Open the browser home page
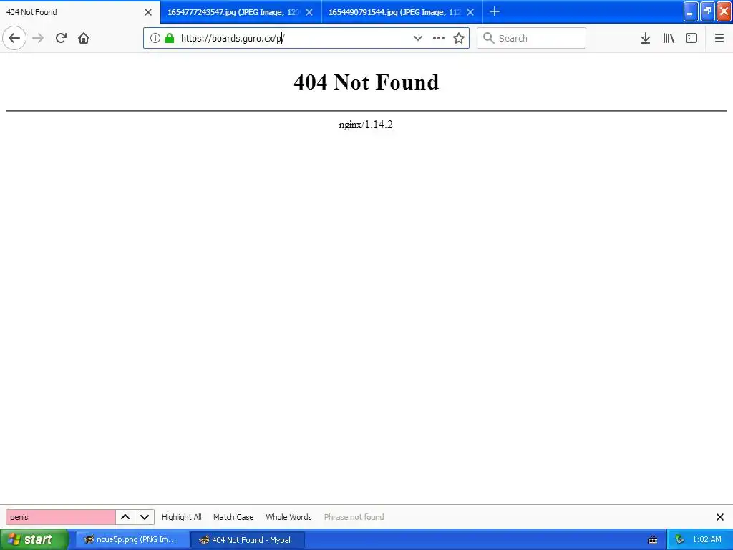 [x=84, y=38]
